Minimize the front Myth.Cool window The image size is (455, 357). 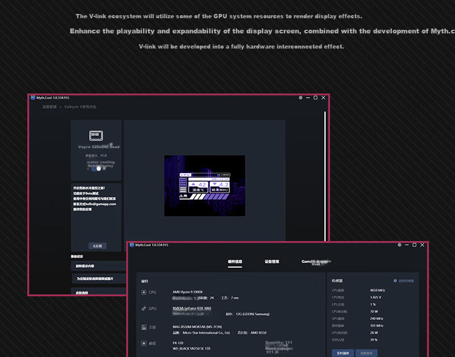(x=407, y=245)
